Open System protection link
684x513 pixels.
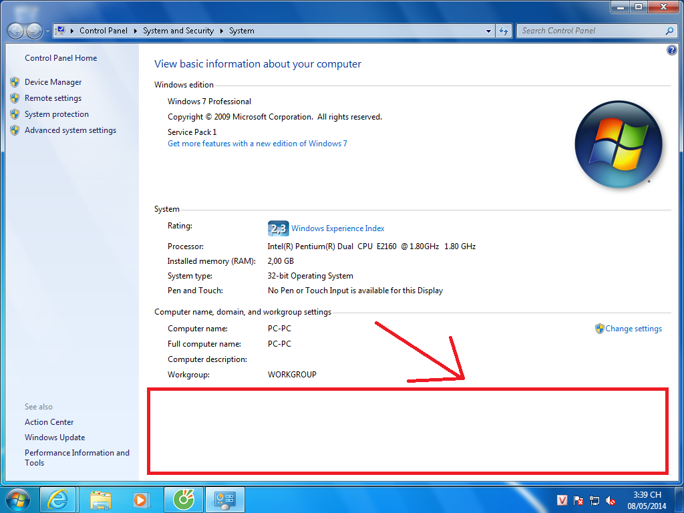[x=57, y=114]
